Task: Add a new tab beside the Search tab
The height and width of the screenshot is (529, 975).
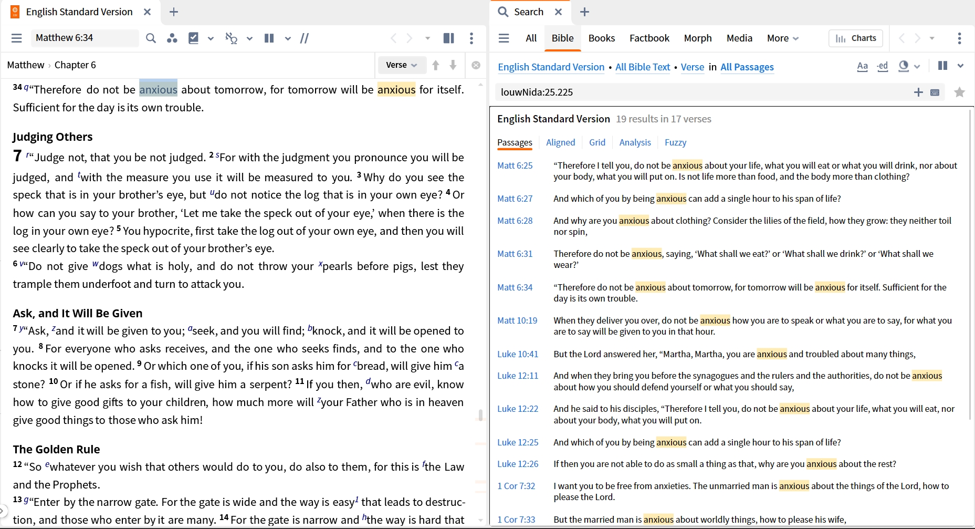Action: tap(584, 12)
